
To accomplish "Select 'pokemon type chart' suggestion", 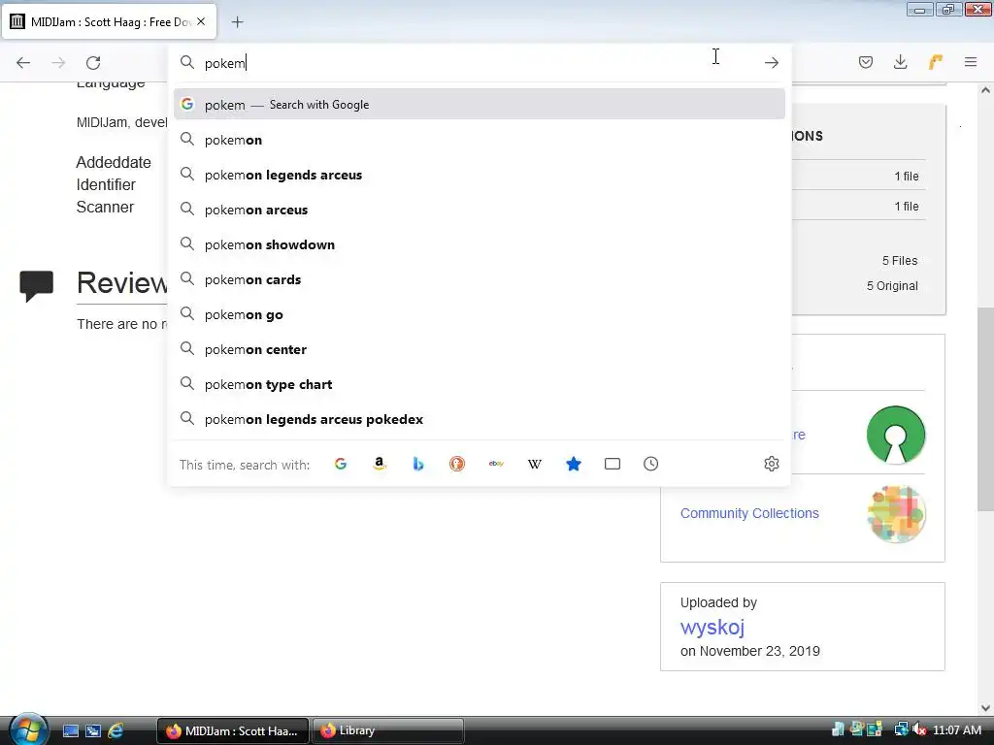I will click(x=480, y=384).
